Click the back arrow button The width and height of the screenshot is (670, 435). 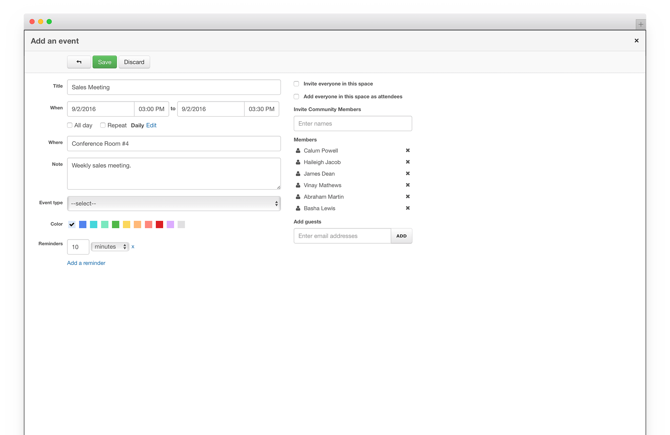click(79, 62)
